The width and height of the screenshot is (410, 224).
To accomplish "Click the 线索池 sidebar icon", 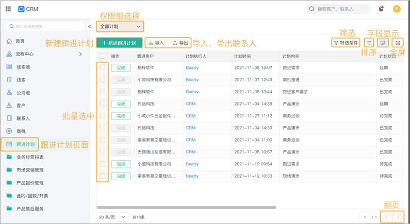I will pyautogui.click(x=9, y=67).
